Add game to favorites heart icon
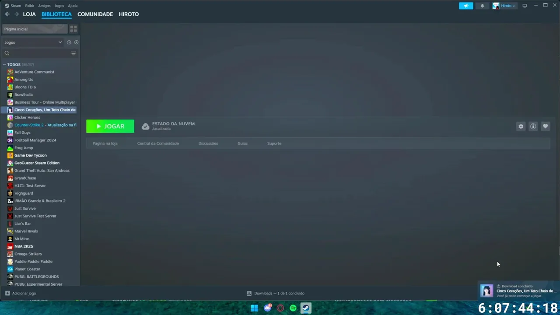 coord(545,126)
